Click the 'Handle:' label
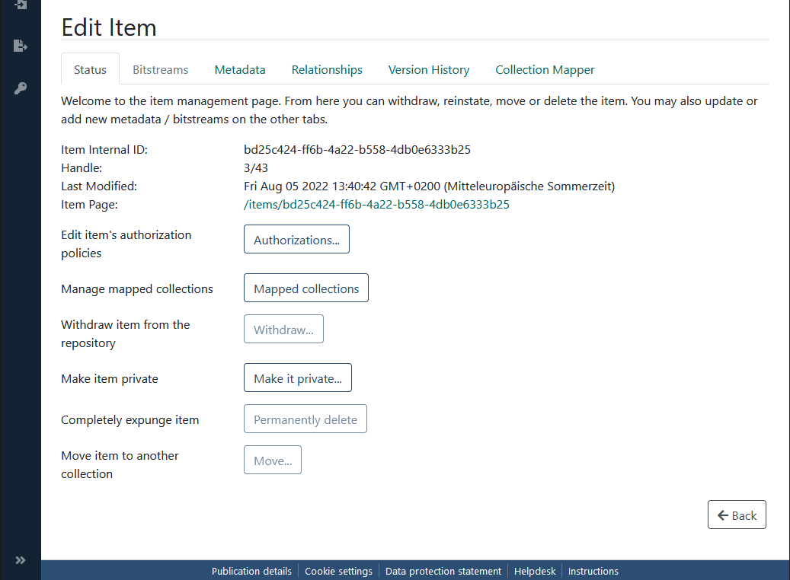Screen dimensions: 790x580 tap(82, 167)
